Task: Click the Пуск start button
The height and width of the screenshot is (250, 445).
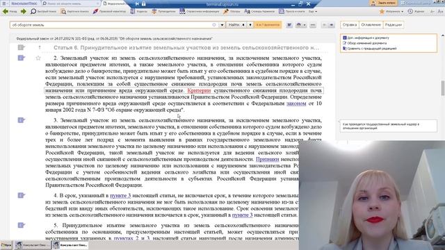Action: click(6, 245)
